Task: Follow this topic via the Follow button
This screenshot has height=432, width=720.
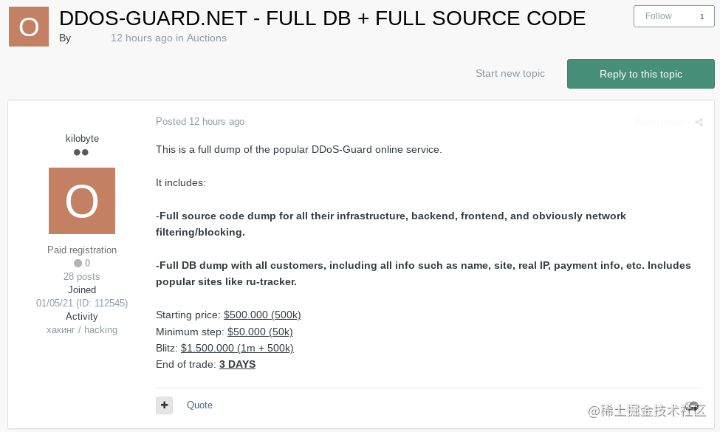Action: coord(658,16)
